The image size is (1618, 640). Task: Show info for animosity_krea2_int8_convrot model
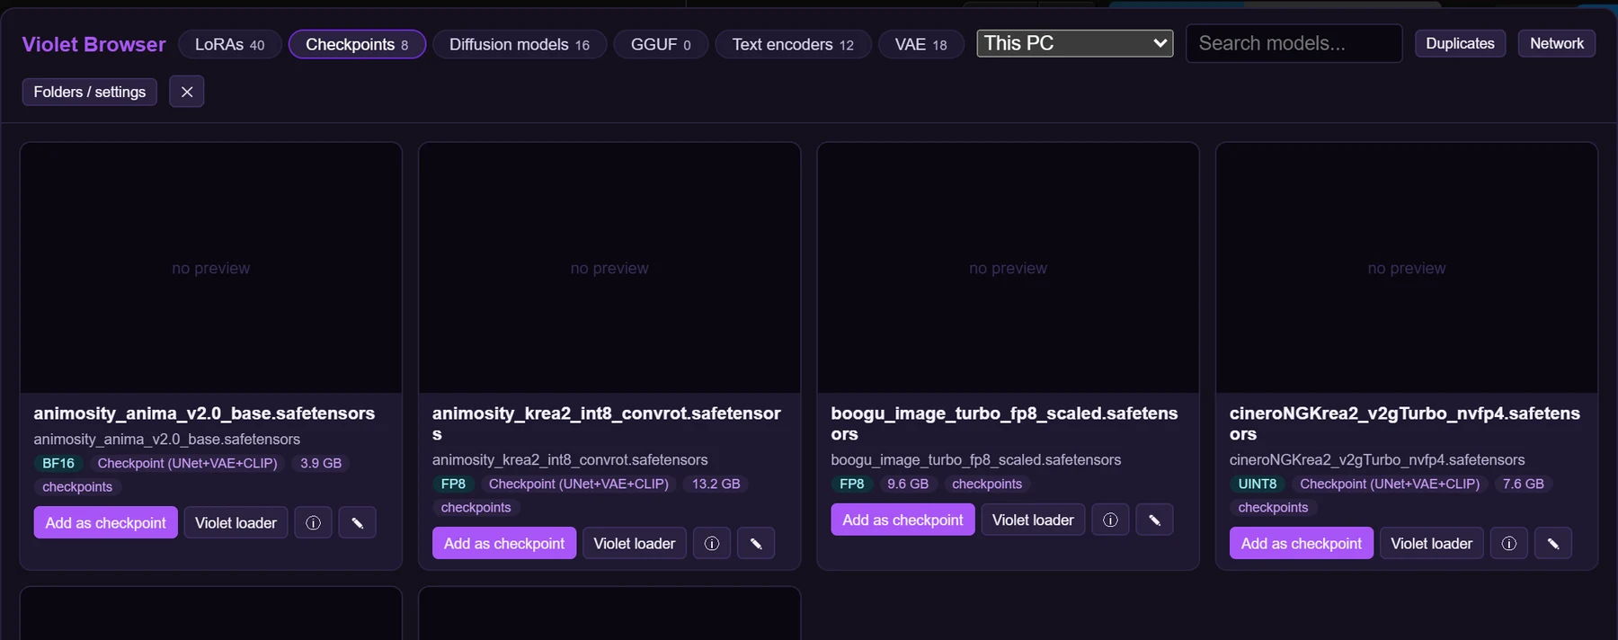point(712,544)
